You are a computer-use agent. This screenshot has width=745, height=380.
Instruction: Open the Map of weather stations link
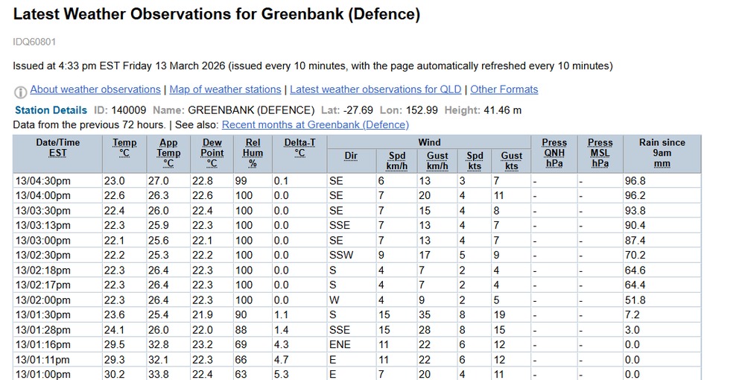pyautogui.click(x=225, y=89)
